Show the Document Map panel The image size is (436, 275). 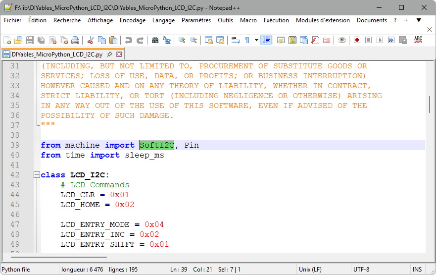(x=292, y=40)
